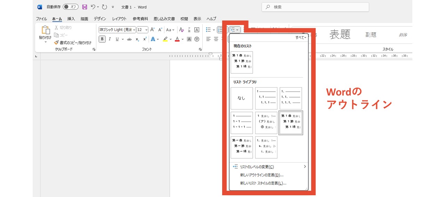Open Underline style dropdown arrow
Image resolution: width=445 pixels, height=197 pixels.
point(122,39)
